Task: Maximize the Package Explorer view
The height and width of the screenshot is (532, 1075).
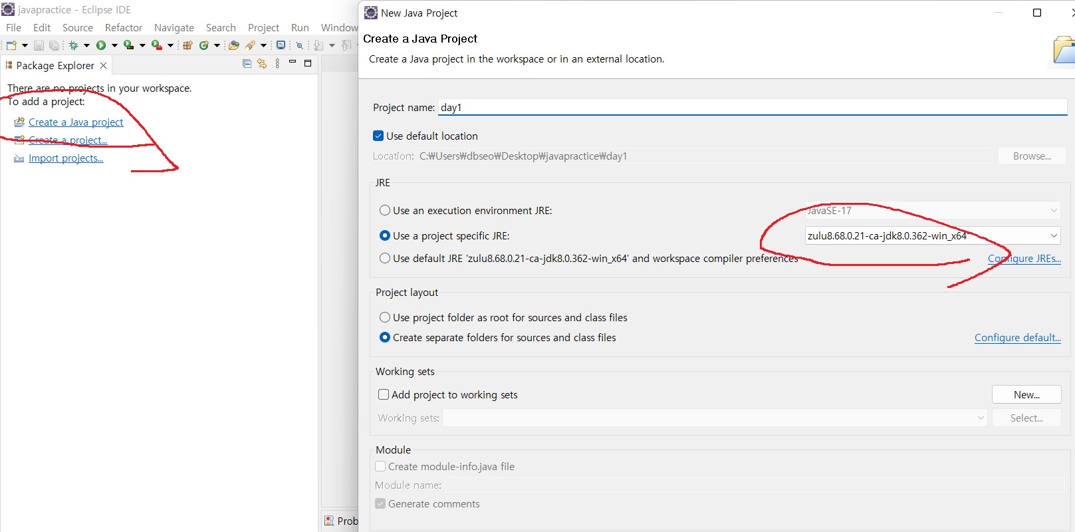Action: [x=308, y=63]
